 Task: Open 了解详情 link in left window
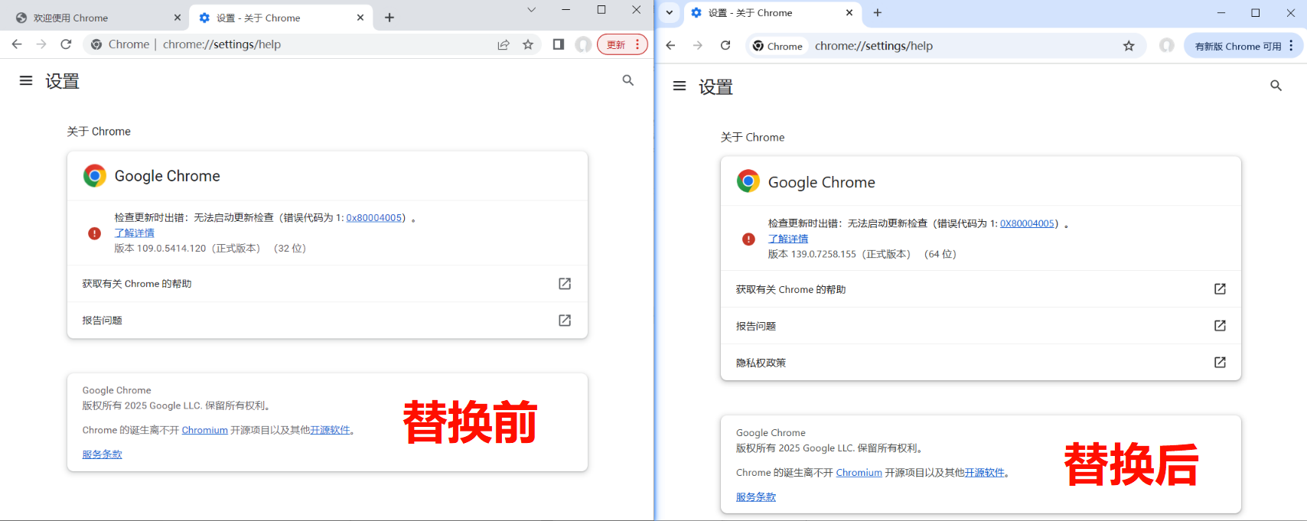coord(135,233)
